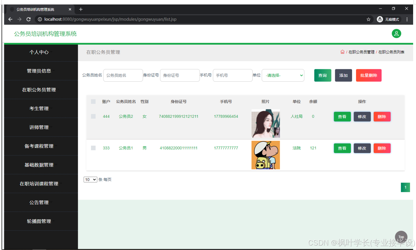Reload the page with refresh icon
The width and height of the screenshot is (416, 250).
(x=29, y=19)
